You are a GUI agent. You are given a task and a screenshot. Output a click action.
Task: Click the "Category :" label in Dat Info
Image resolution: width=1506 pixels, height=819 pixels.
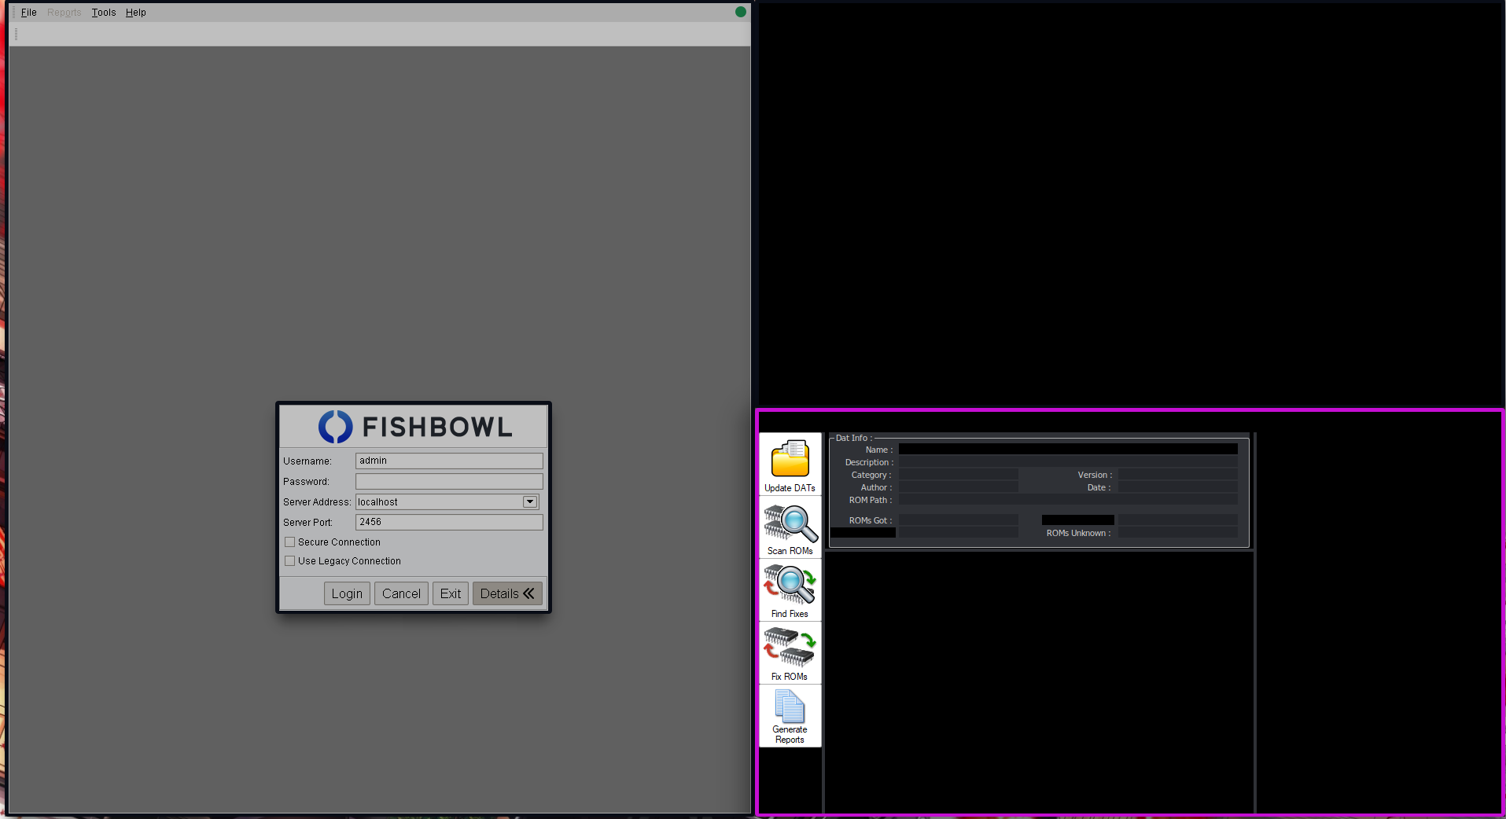[x=871, y=475]
